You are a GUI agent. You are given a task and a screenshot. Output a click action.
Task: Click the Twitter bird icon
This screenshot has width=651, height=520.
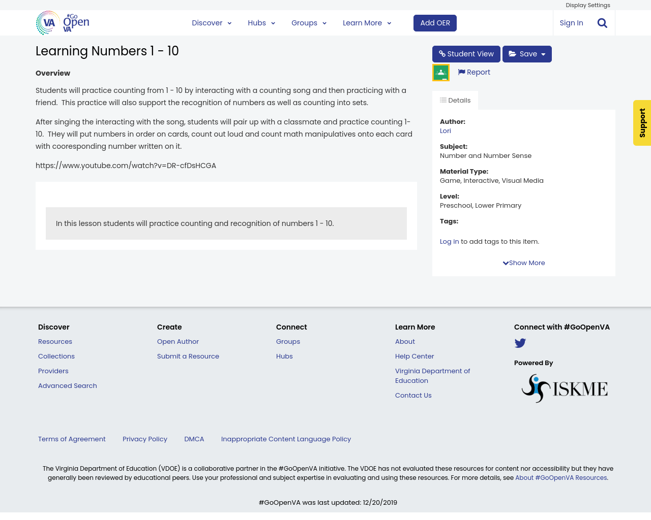point(520,343)
